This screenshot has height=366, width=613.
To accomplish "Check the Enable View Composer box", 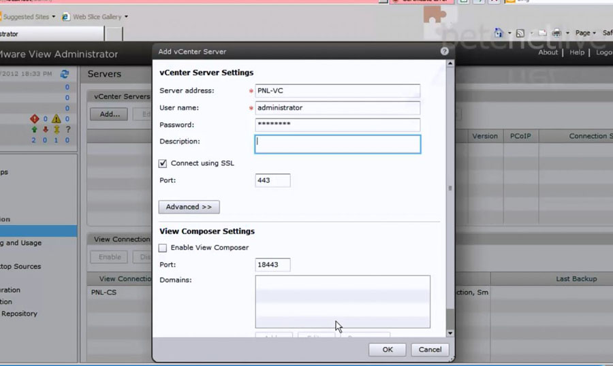I will click(163, 248).
